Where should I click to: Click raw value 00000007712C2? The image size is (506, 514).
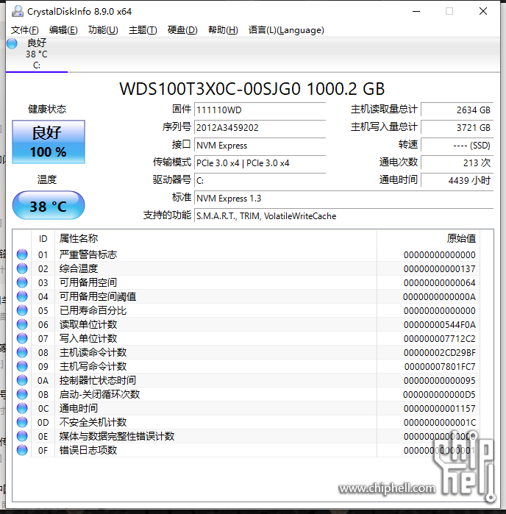click(x=439, y=339)
